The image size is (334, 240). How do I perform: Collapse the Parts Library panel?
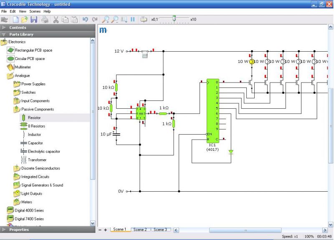click(x=48, y=34)
